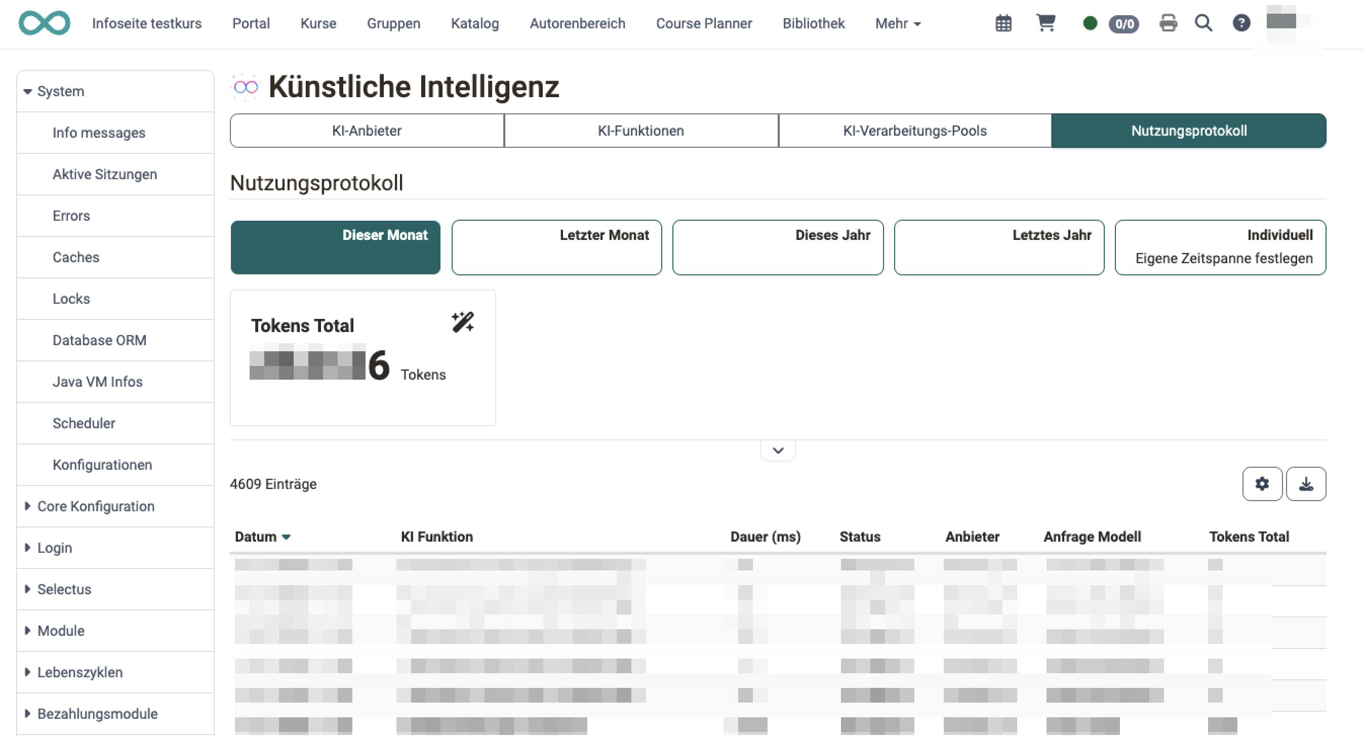This screenshot has width=1364, height=736.
Task: Open table settings gear button
Action: click(1262, 483)
